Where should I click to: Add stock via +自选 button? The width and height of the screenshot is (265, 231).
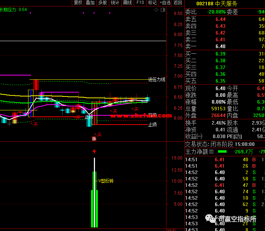tap(165, 3)
